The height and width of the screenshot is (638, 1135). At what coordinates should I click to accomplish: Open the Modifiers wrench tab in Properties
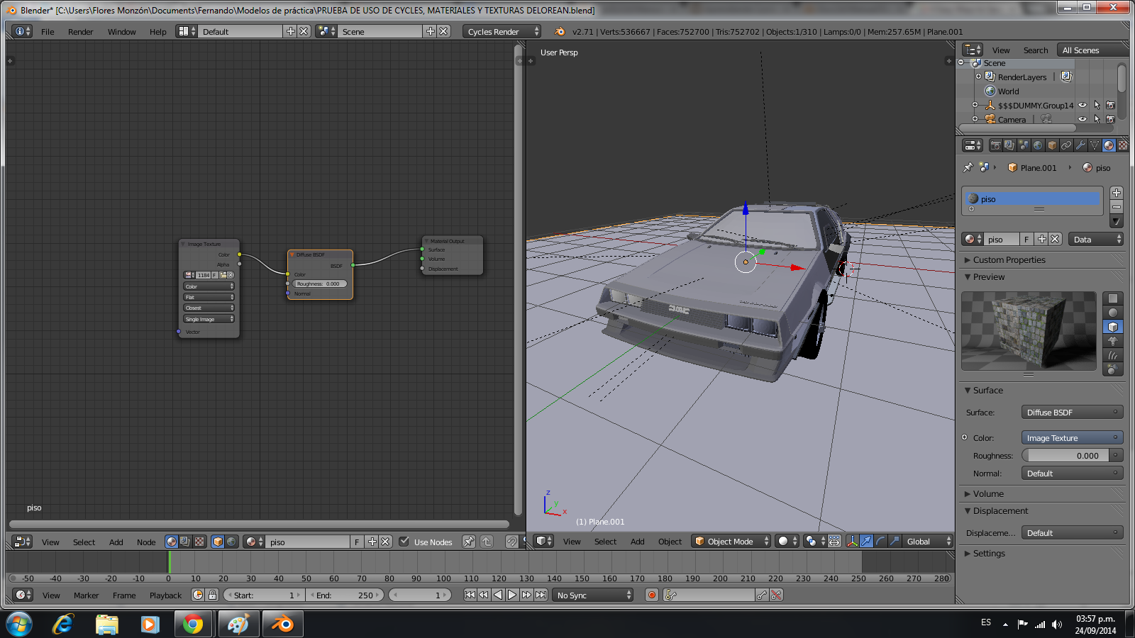[1080, 145]
